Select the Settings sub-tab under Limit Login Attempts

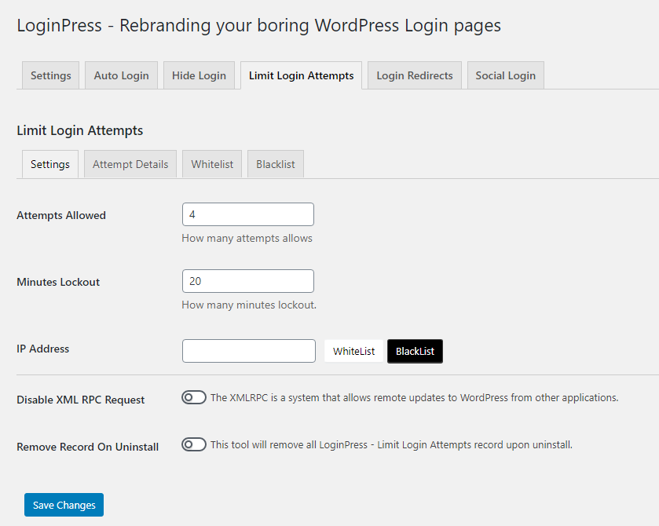click(x=50, y=164)
